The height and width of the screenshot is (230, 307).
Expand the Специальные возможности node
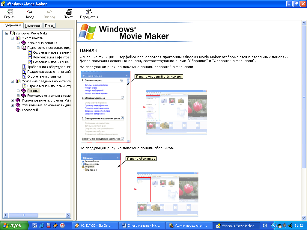point(12,105)
